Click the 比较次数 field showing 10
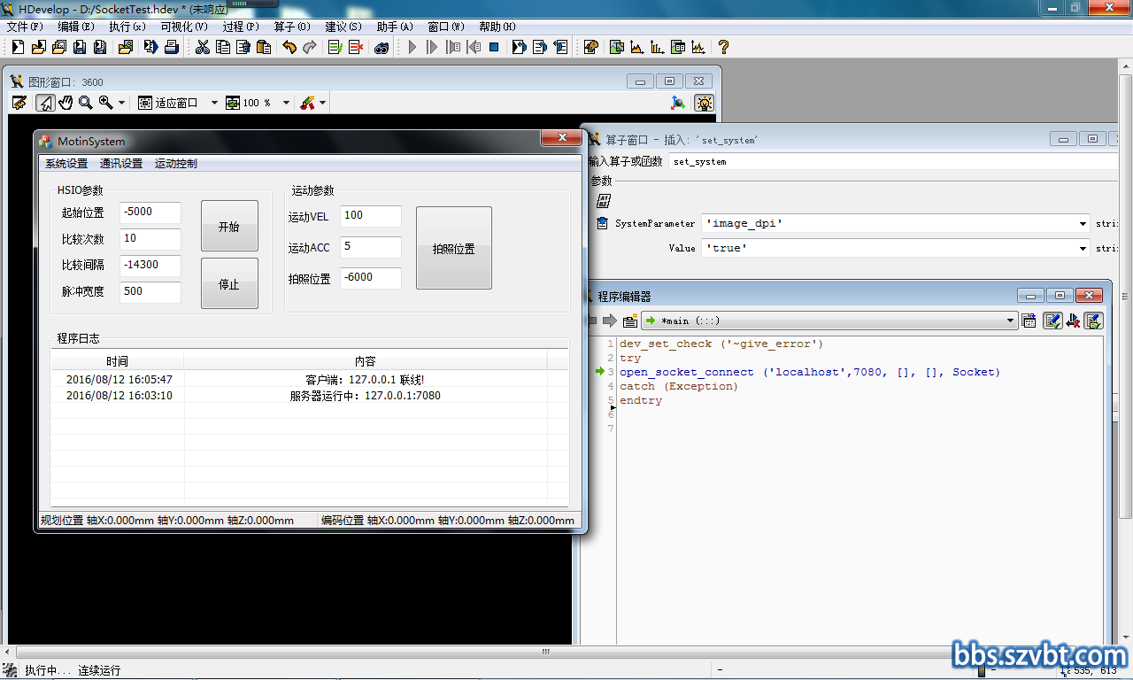This screenshot has height=680, width=1133. 150,239
